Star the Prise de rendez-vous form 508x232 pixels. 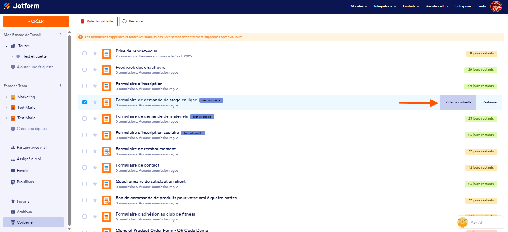[x=95, y=53]
